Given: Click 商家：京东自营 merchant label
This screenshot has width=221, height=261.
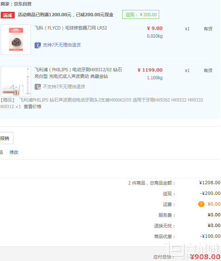Looking at the screenshot, I should [x=16, y=4].
